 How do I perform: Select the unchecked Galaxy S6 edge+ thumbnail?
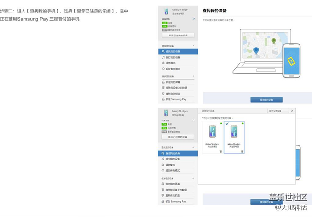(x=212, y=133)
